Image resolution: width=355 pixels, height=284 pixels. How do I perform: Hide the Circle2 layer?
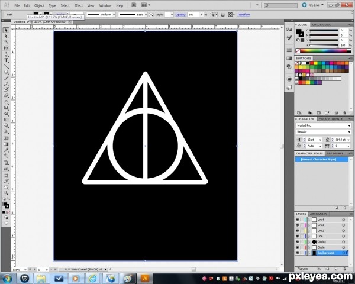(x=297, y=241)
